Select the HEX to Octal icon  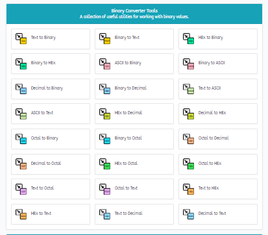tap(104, 164)
